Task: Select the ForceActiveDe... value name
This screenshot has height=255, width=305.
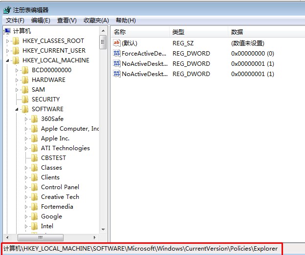Action: tap(144, 53)
